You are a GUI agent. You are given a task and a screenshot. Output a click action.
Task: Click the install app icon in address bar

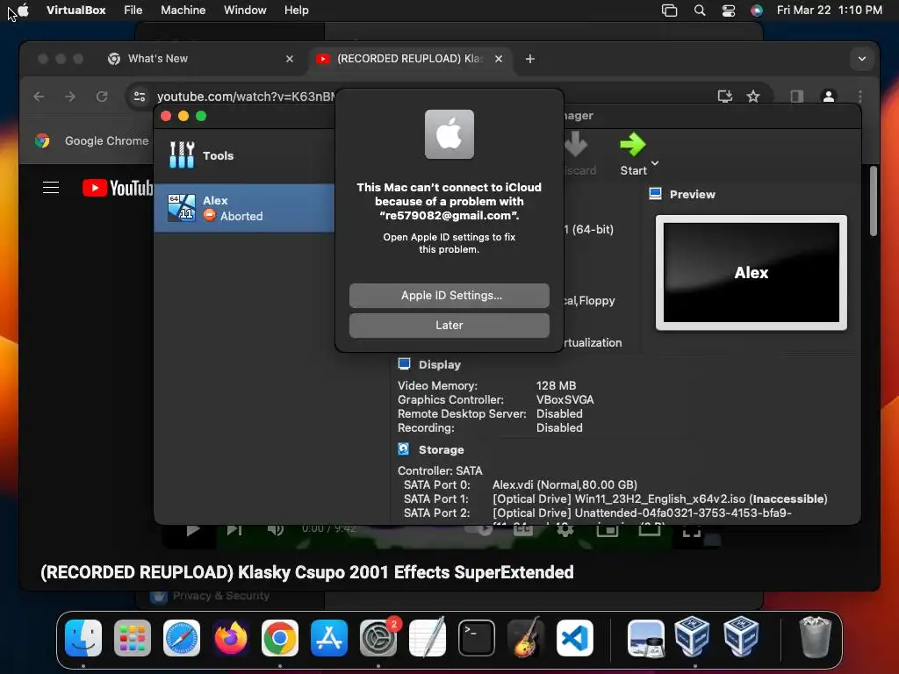(724, 97)
